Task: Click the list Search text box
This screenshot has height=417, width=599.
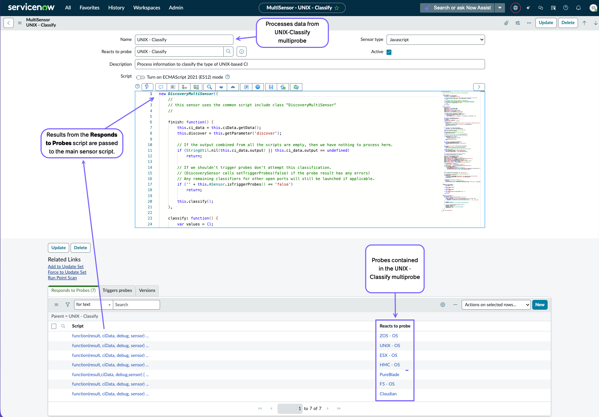Action: pyautogui.click(x=136, y=305)
